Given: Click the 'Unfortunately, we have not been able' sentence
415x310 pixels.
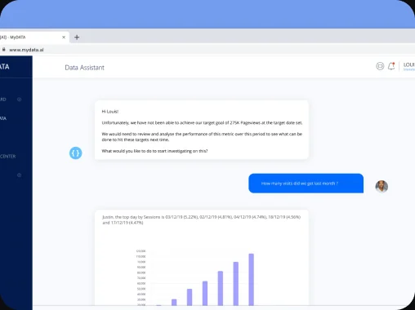Looking at the screenshot, I should coord(202,123).
